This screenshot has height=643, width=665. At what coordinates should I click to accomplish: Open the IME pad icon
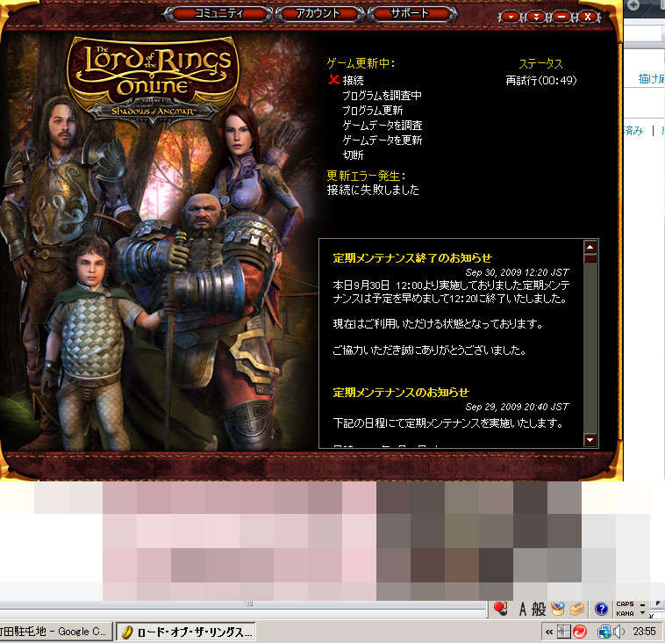[x=558, y=609]
